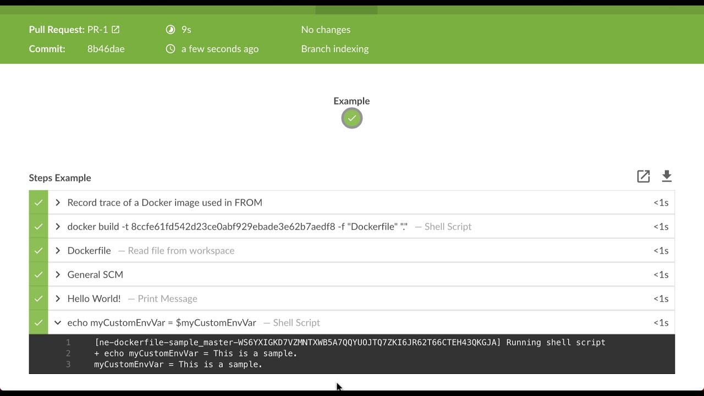Collapse the echo myCustomEnvVar step
Image resolution: width=704 pixels, height=396 pixels.
(x=58, y=323)
